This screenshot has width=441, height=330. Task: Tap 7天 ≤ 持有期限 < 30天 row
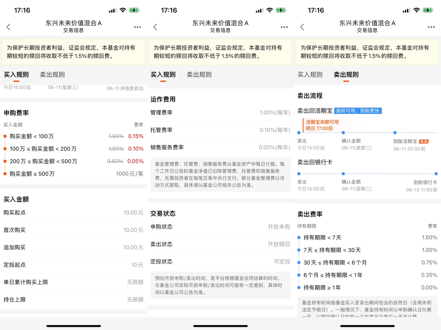367,250
